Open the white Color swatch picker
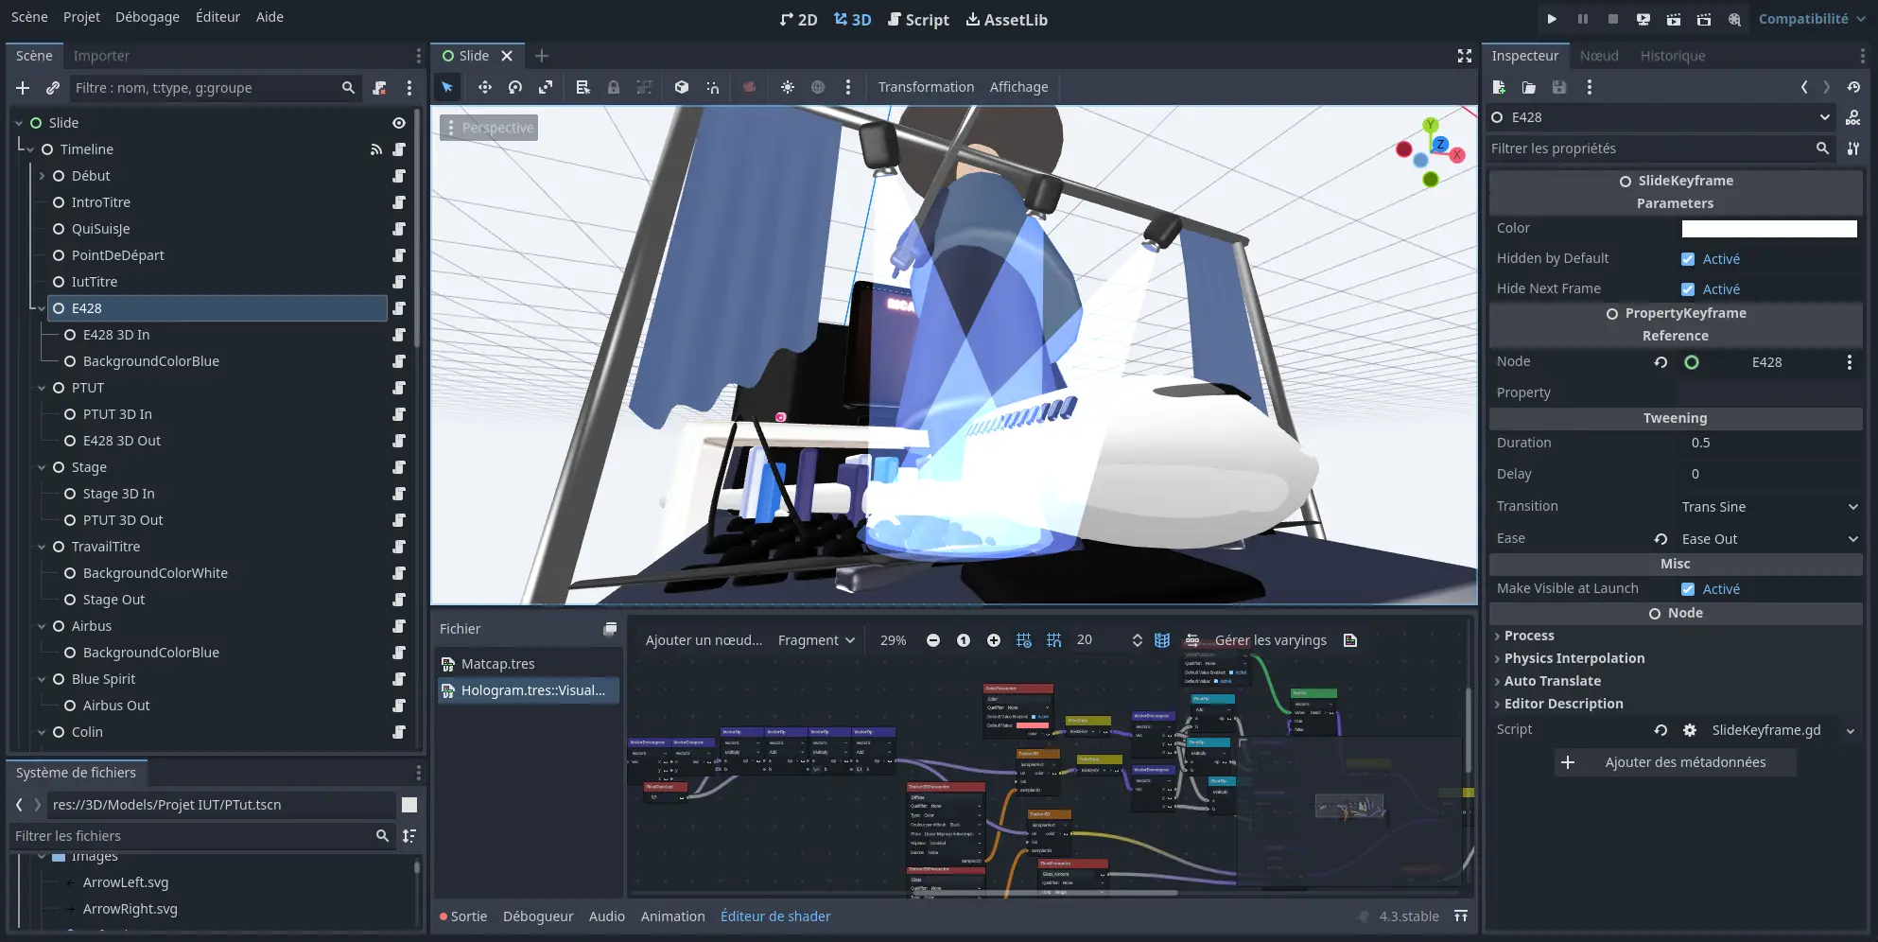This screenshot has width=1878, height=942. (x=1769, y=229)
